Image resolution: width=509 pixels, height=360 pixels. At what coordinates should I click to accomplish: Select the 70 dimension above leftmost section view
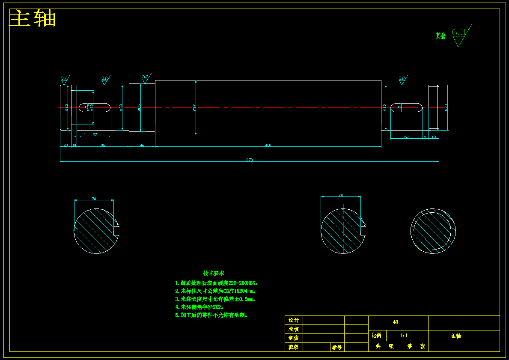[94, 199]
